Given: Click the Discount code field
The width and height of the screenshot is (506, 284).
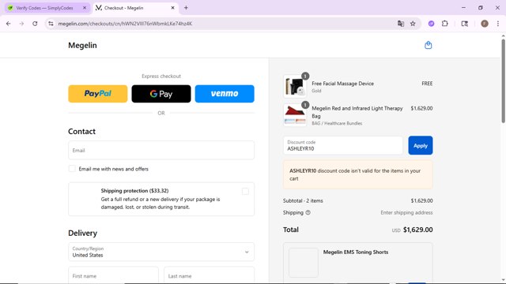Looking at the screenshot, I should (342, 145).
